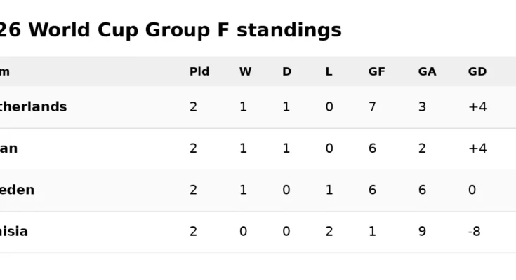Click the L column header
This screenshot has height=280, width=516.
click(329, 71)
